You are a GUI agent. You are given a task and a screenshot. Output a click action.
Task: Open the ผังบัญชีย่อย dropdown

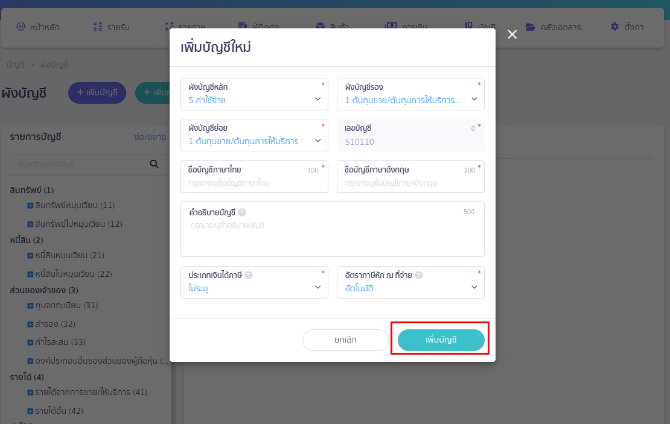click(254, 135)
